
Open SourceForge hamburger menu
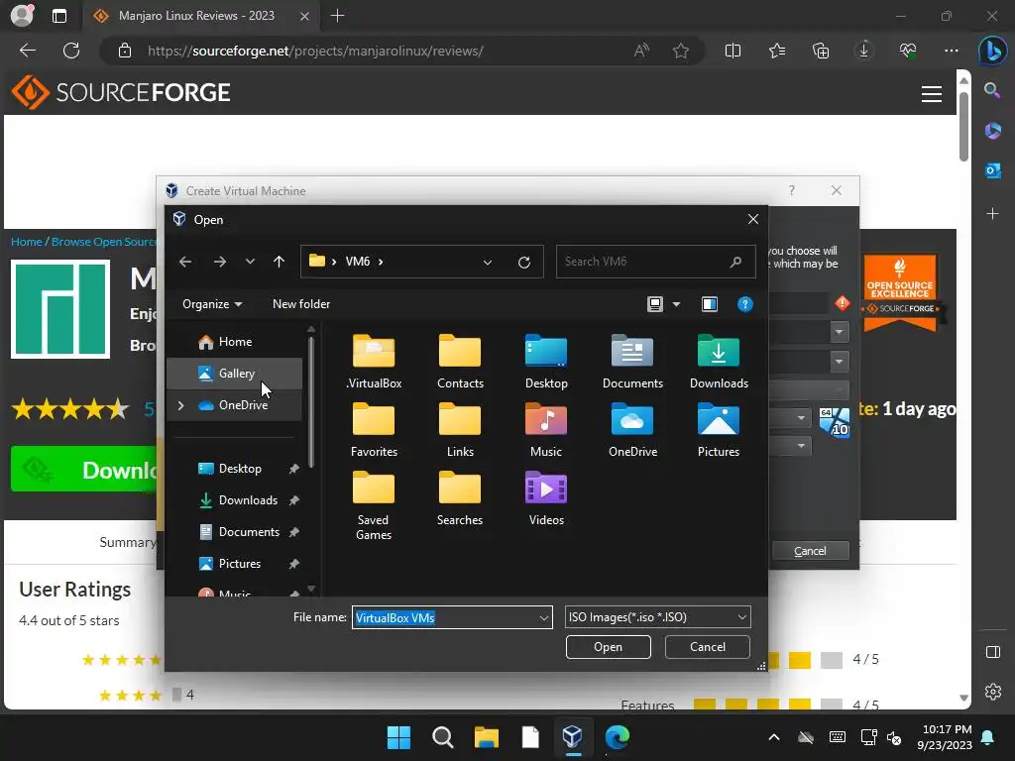(x=932, y=94)
